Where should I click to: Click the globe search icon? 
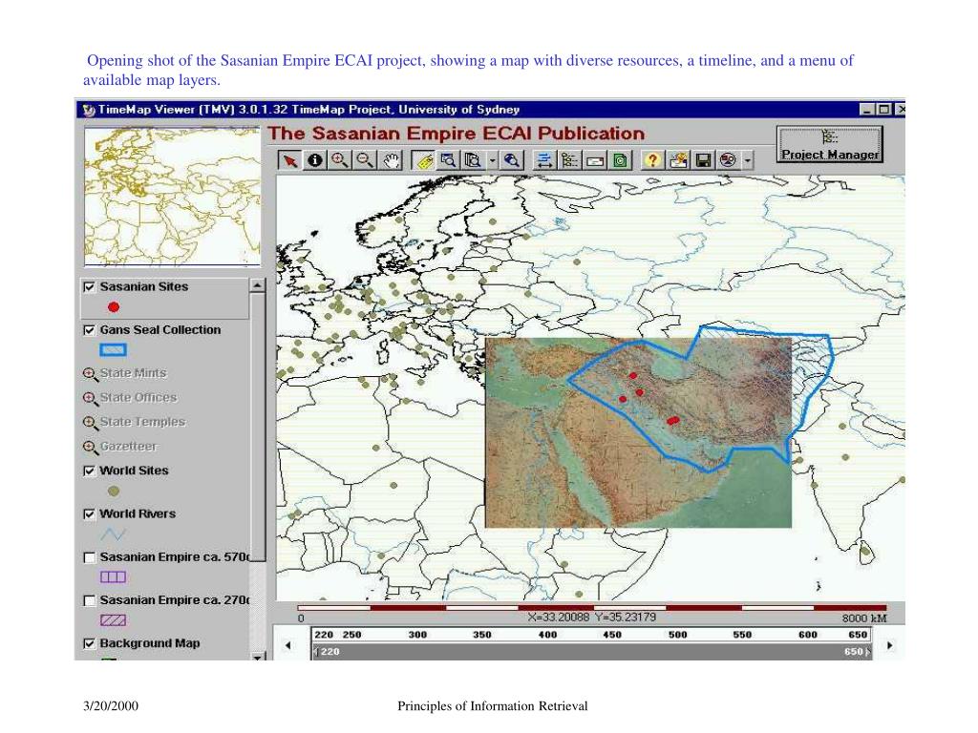[512, 160]
